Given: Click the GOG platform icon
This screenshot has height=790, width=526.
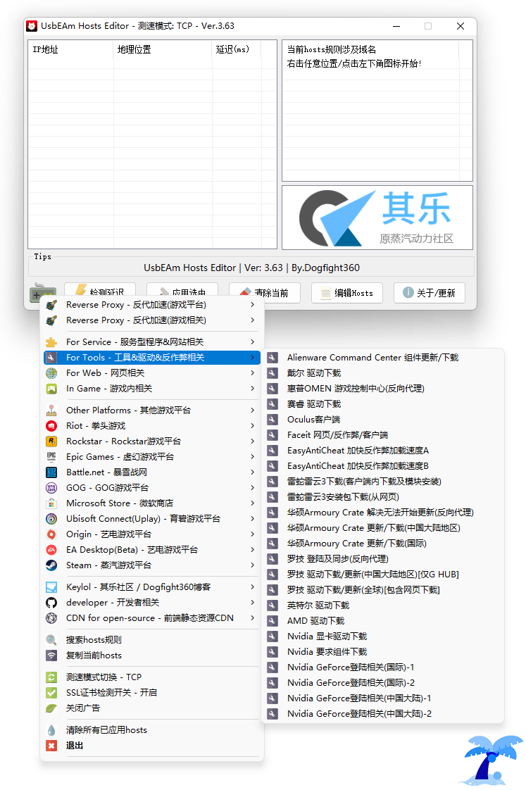Looking at the screenshot, I should [x=51, y=488].
